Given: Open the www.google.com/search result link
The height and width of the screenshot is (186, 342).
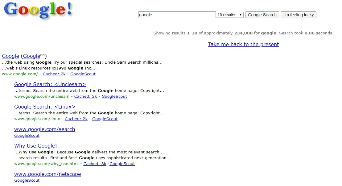Looking at the screenshot, I should (44, 129).
